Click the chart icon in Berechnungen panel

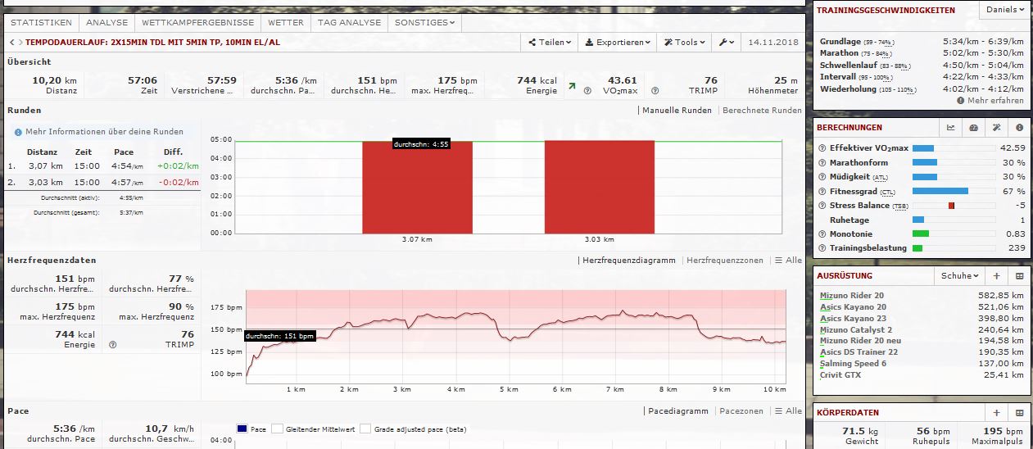(x=950, y=128)
